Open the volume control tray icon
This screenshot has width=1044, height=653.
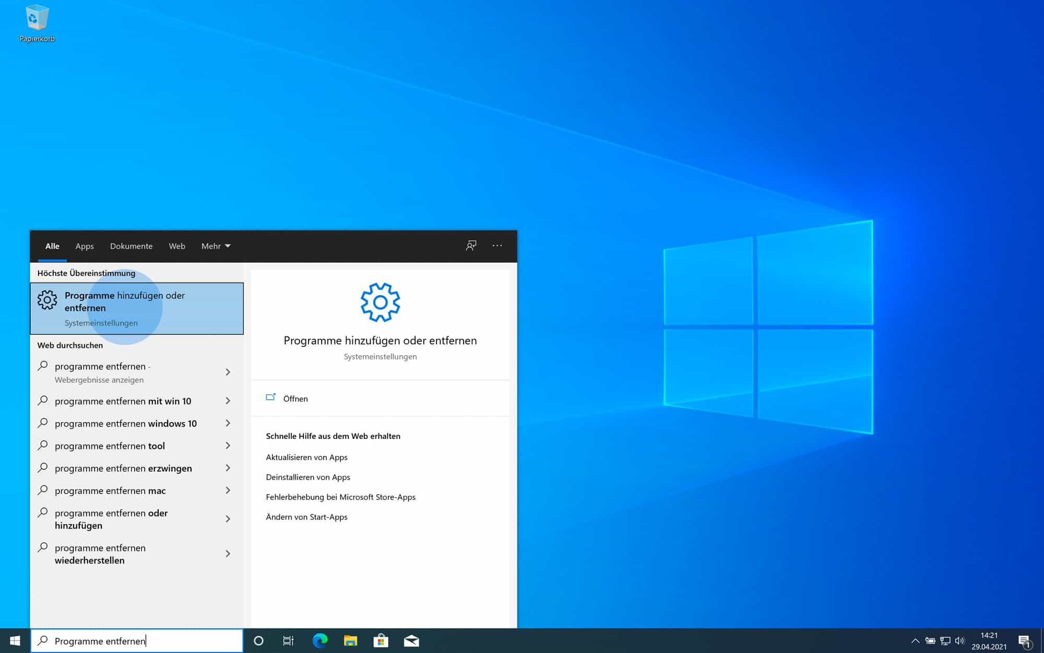pos(960,640)
